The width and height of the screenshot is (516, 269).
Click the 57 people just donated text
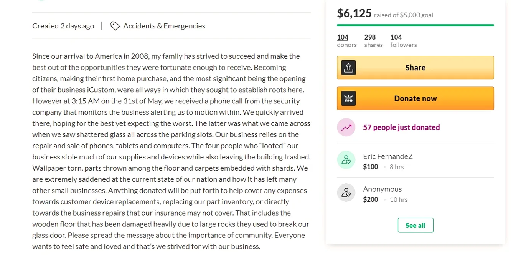click(401, 127)
